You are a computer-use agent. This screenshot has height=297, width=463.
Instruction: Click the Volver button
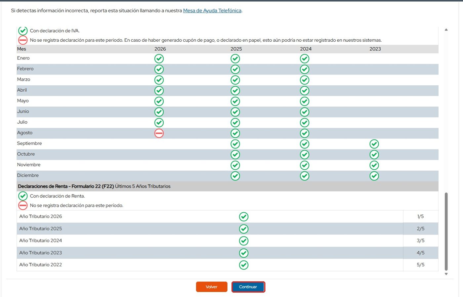(212, 287)
